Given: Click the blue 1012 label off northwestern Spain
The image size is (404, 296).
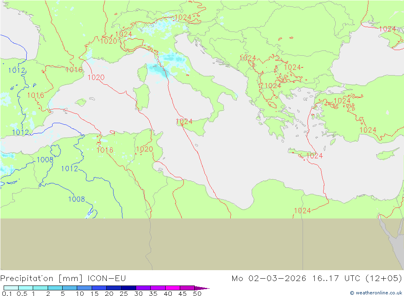Looking at the screenshot, I should (x=17, y=70).
